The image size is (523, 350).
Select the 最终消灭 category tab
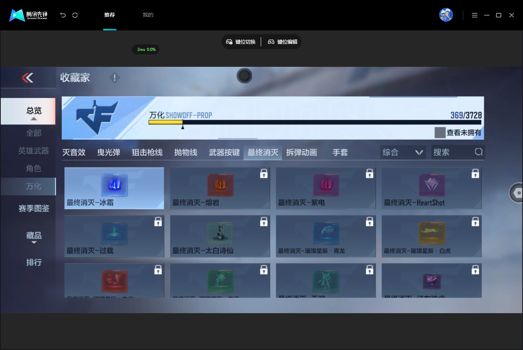[263, 153]
